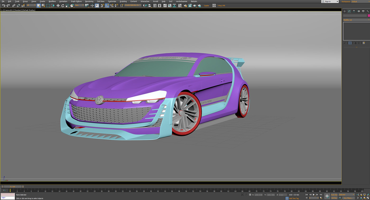
Task: Click the Set Key button
Action: 334,198
